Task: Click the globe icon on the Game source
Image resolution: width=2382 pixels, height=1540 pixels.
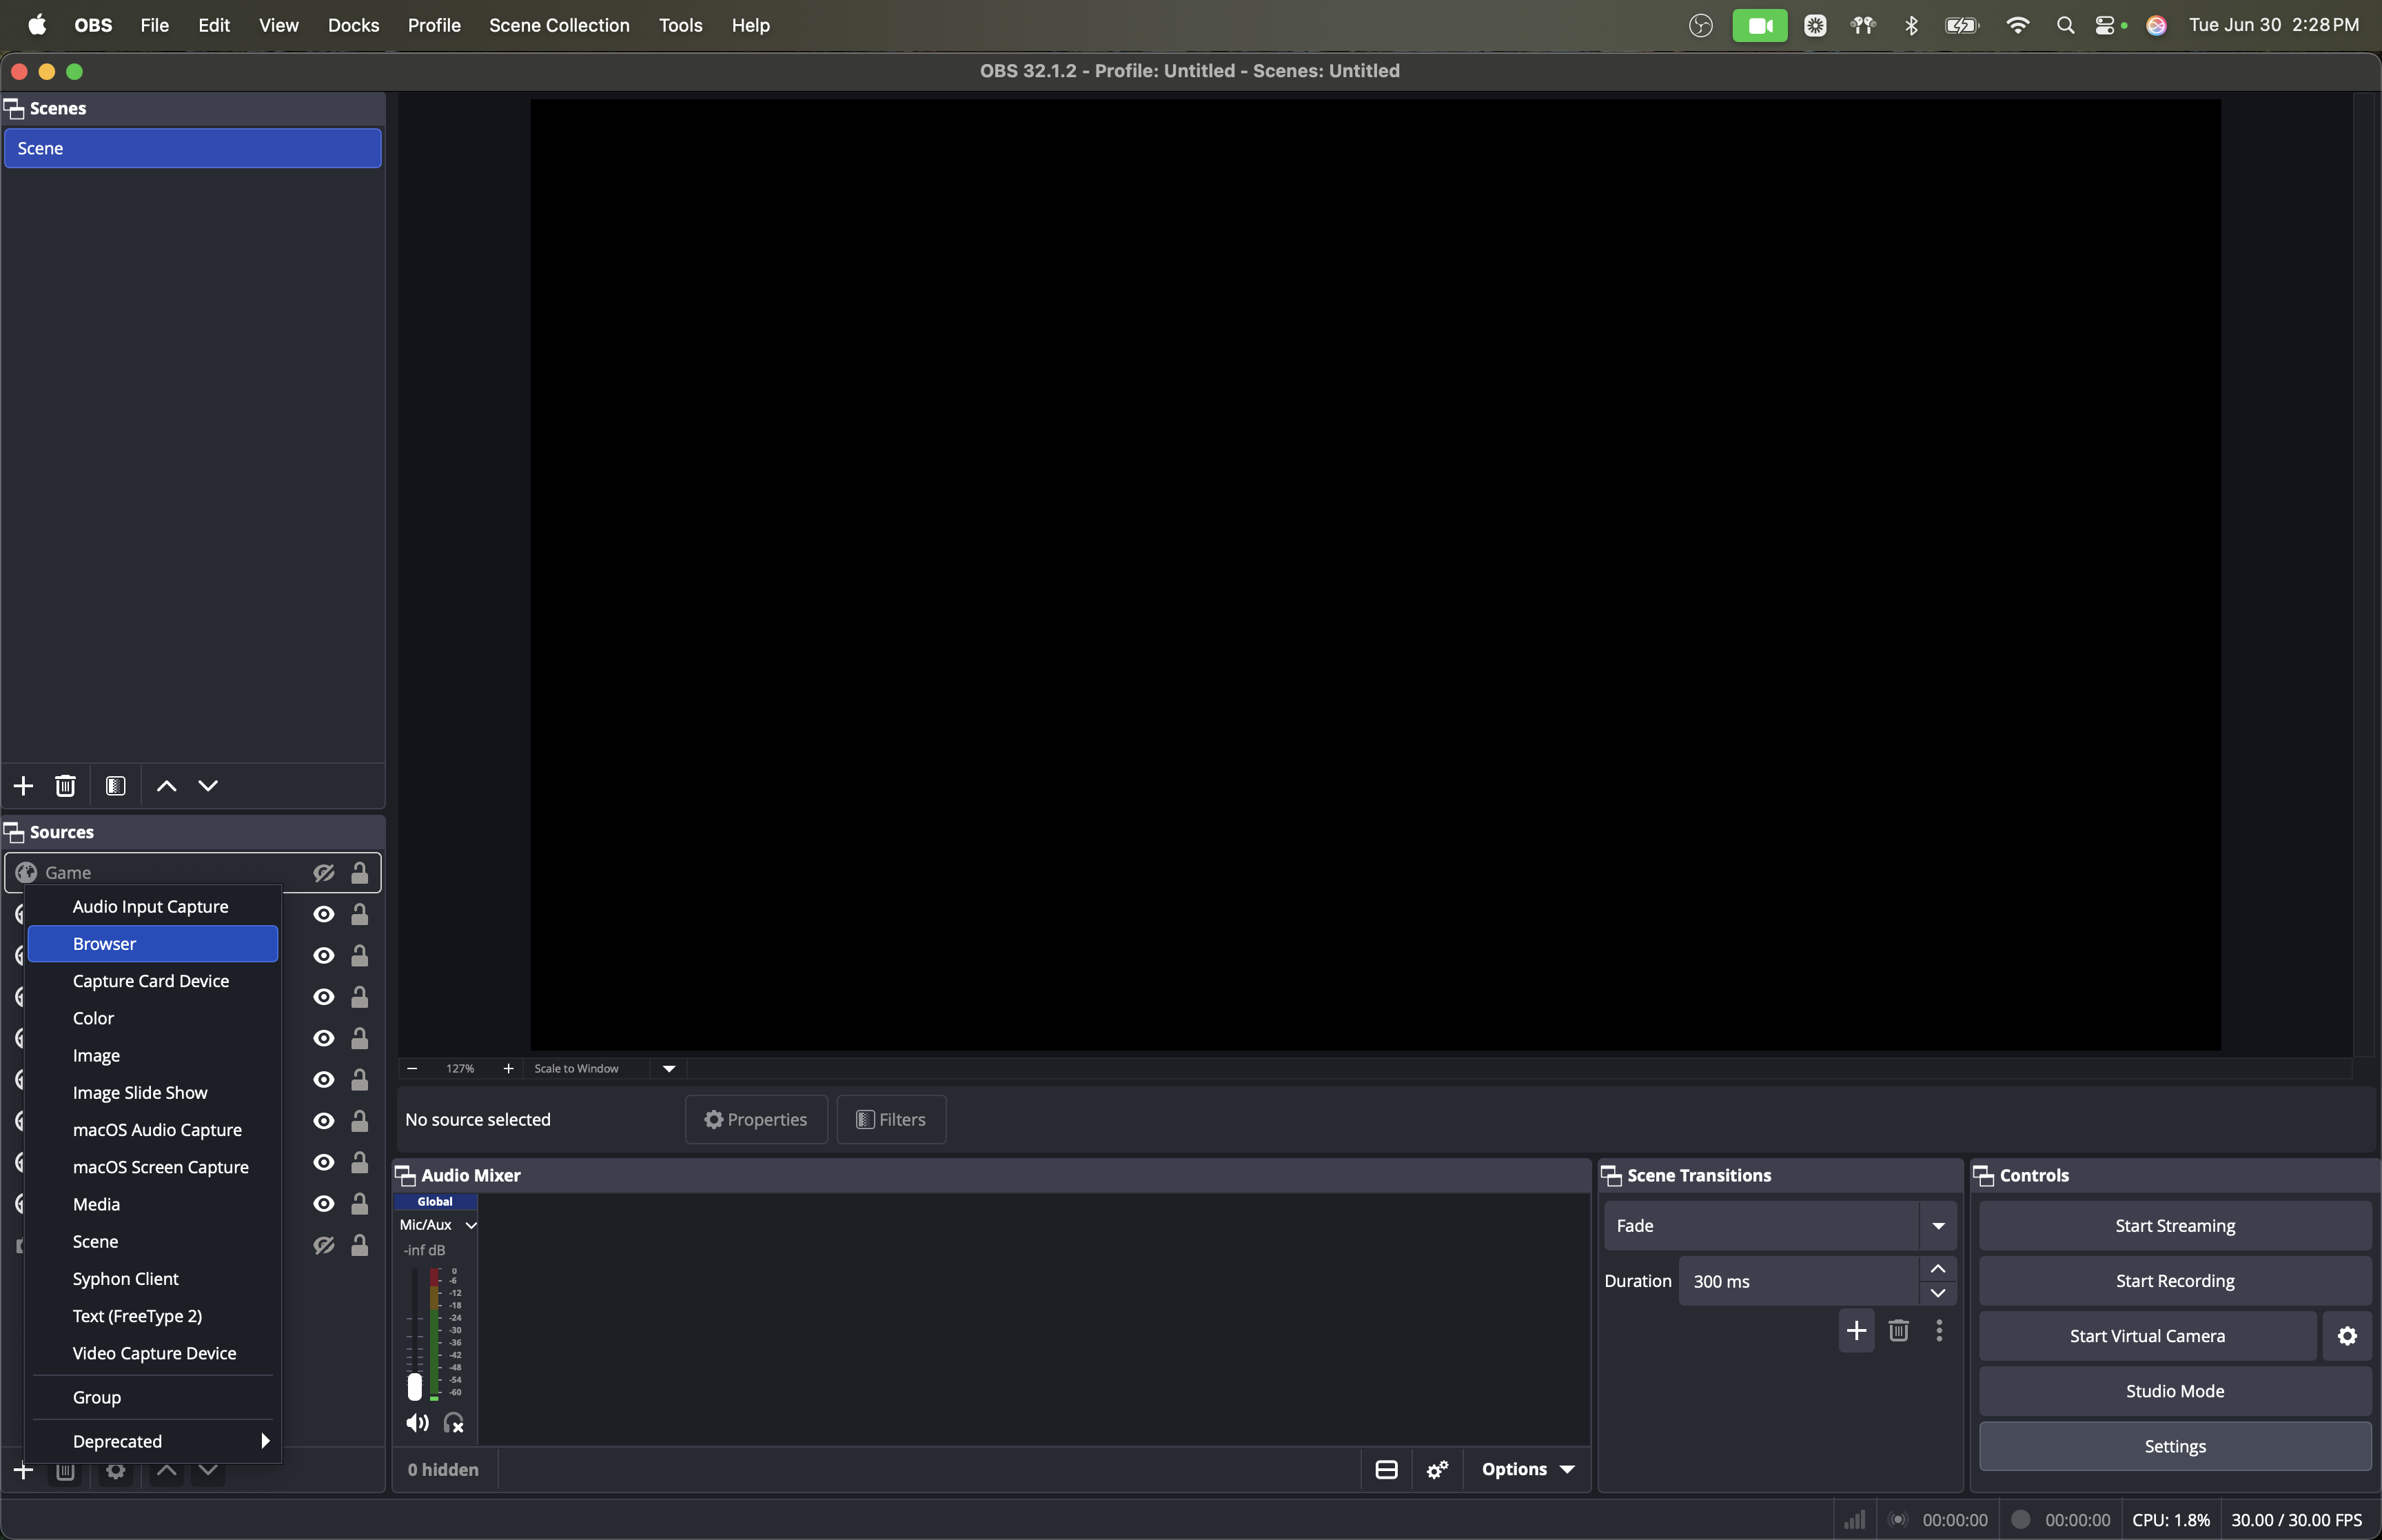Action: (x=26, y=873)
